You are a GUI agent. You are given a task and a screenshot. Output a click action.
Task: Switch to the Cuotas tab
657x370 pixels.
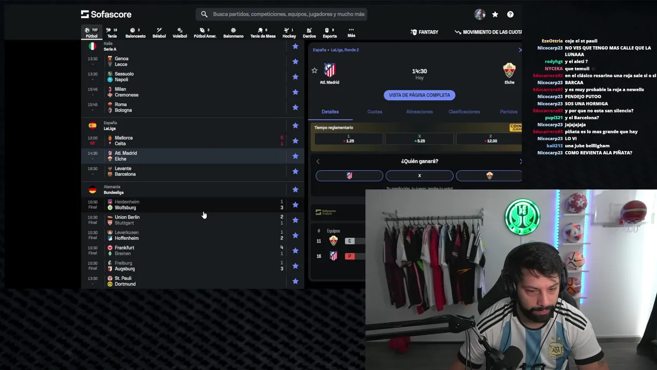[x=375, y=112]
